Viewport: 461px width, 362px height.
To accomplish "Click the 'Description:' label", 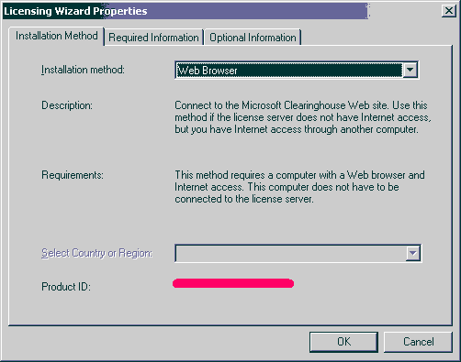I will (67, 105).
